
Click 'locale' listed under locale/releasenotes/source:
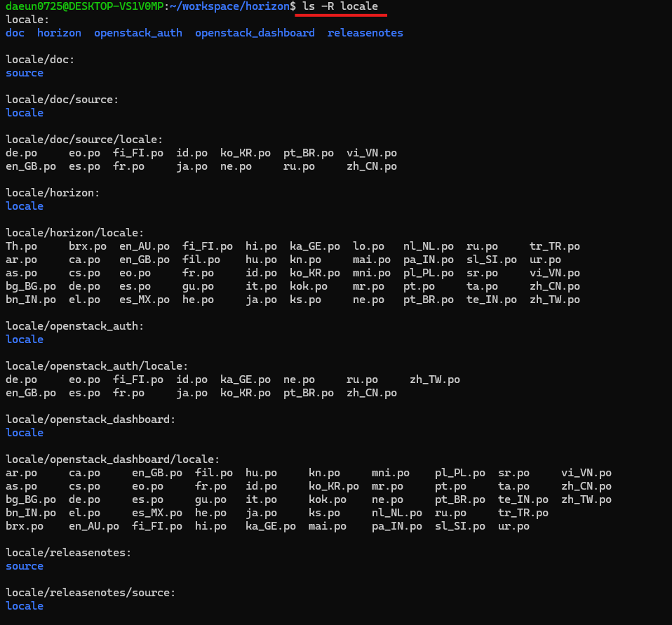click(x=25, y=606)
